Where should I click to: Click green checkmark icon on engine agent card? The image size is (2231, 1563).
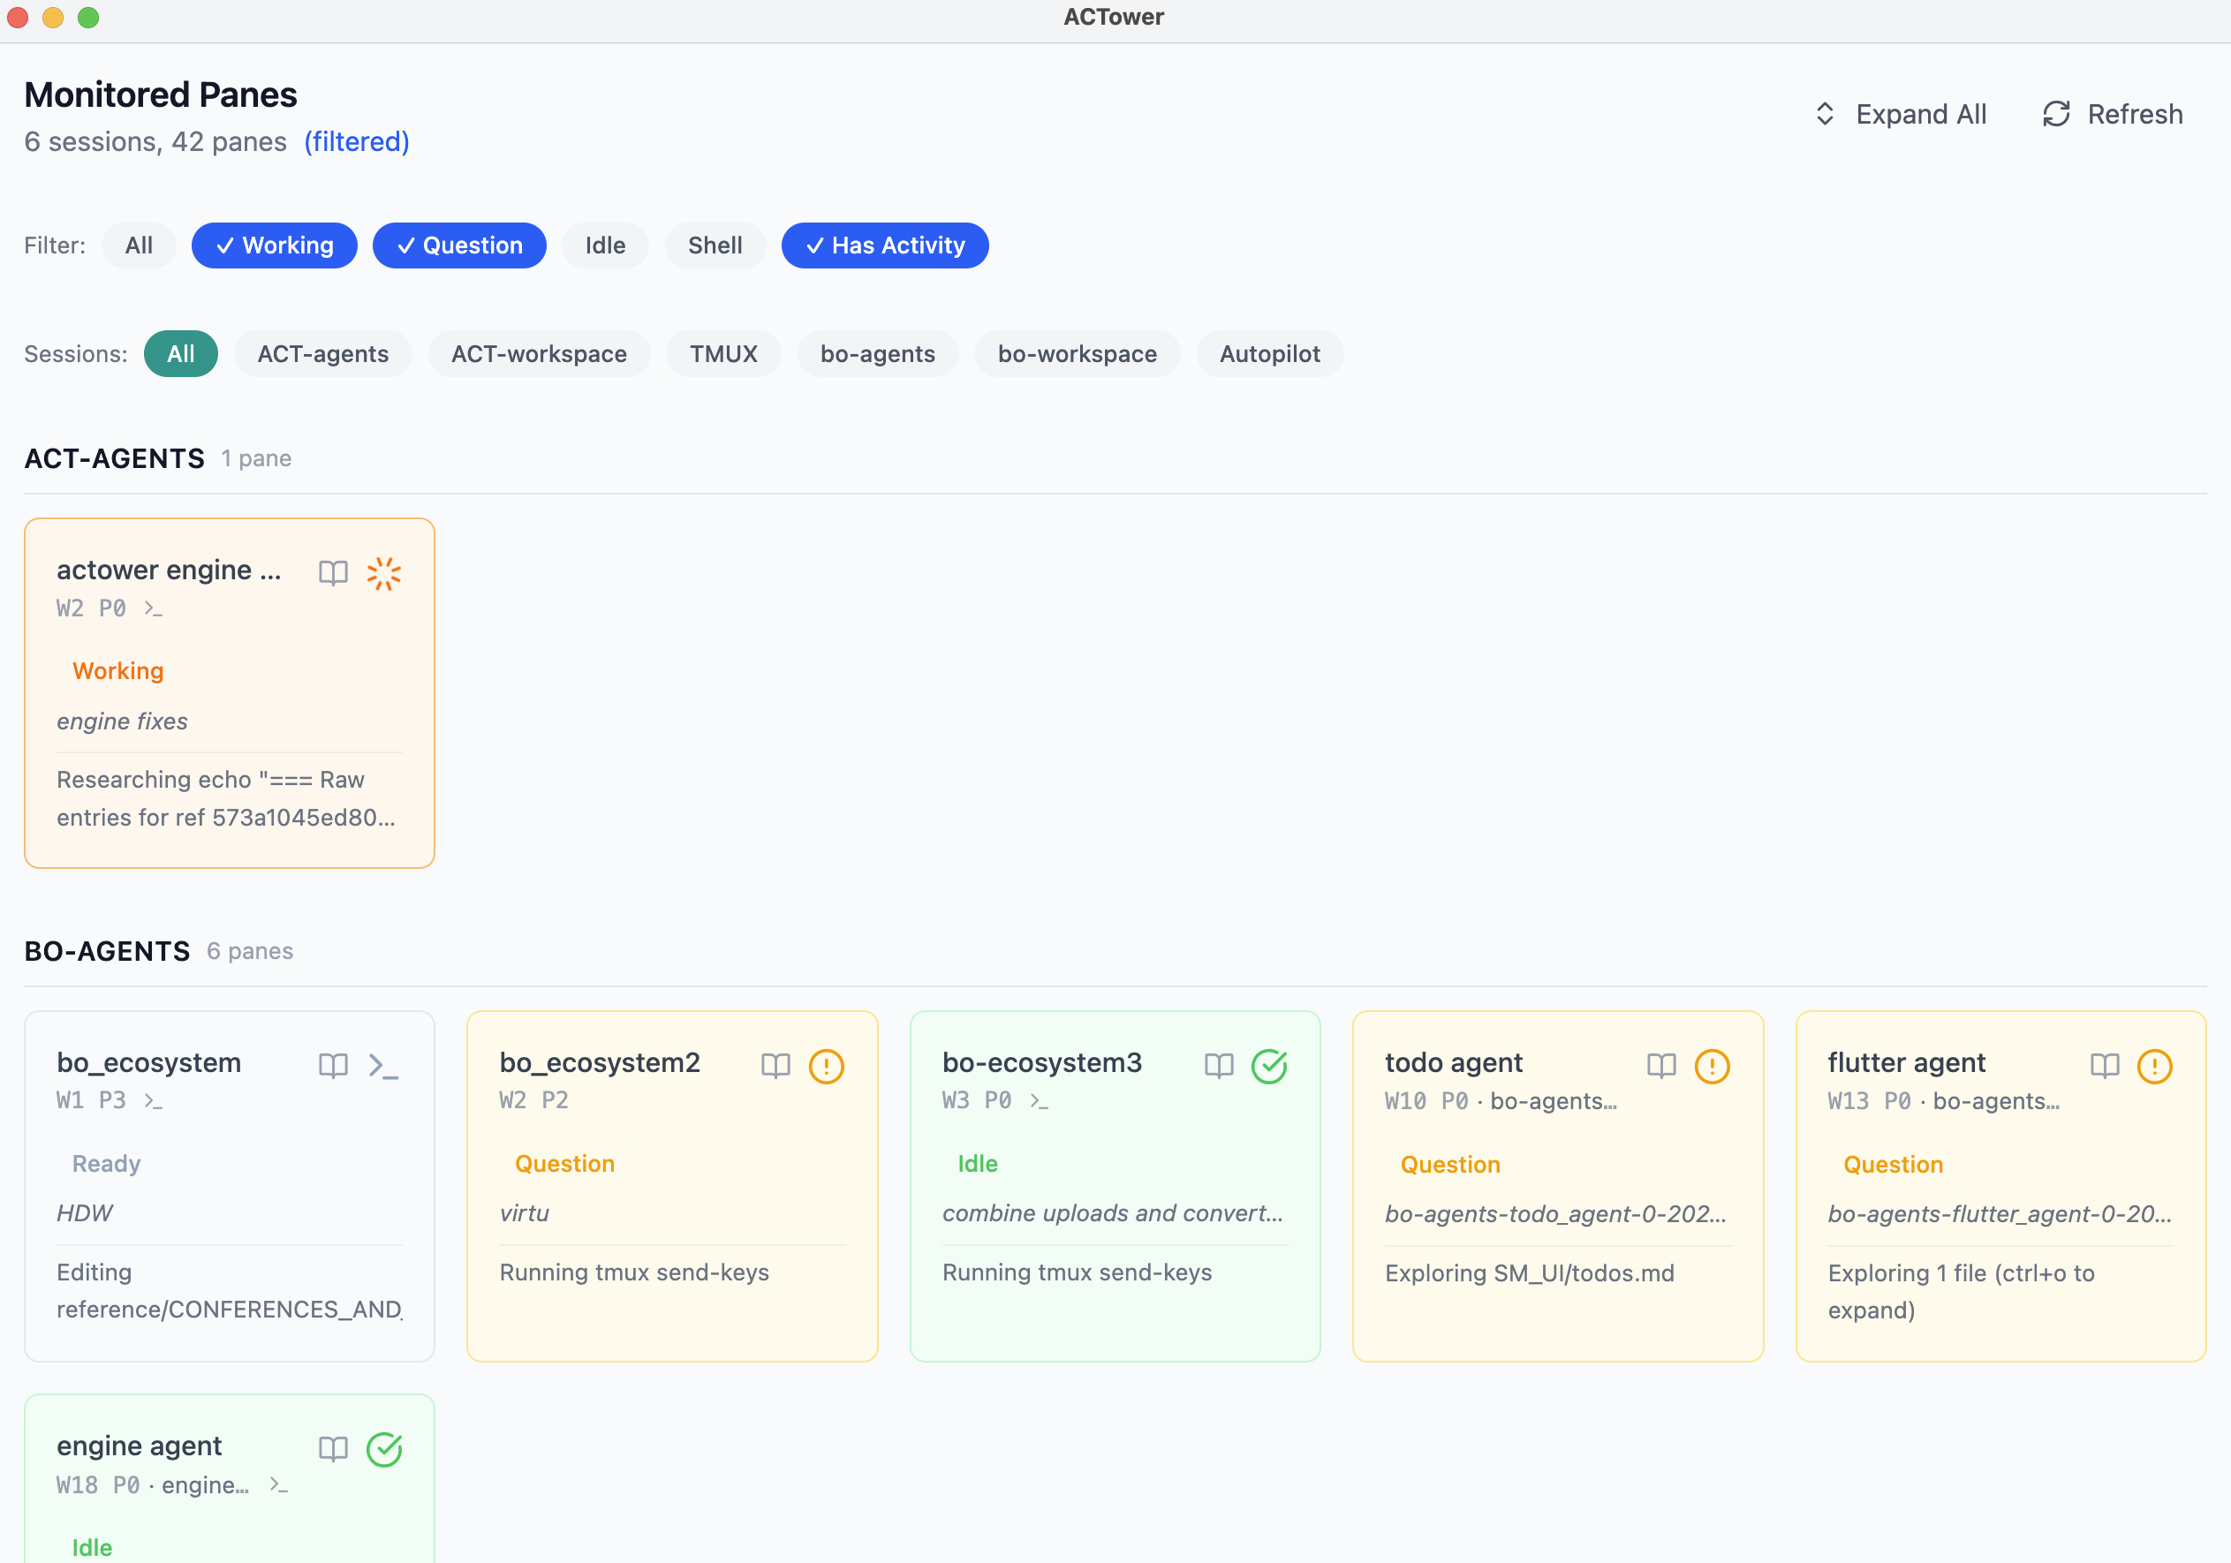coord(384,1449)
